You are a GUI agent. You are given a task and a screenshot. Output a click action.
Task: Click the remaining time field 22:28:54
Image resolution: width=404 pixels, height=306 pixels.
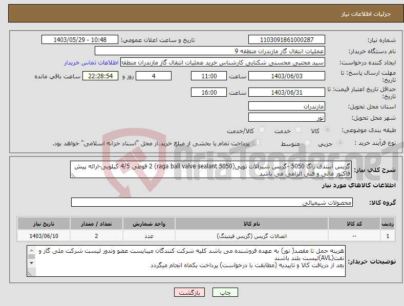click(x=100, y=76)
